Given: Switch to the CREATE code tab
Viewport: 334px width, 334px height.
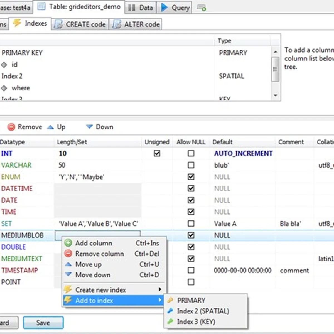Looking at the screenshot, I should (80, 24).
